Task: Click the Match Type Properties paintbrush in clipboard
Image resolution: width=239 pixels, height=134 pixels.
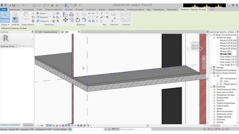Action: click(x=33, y=21)
